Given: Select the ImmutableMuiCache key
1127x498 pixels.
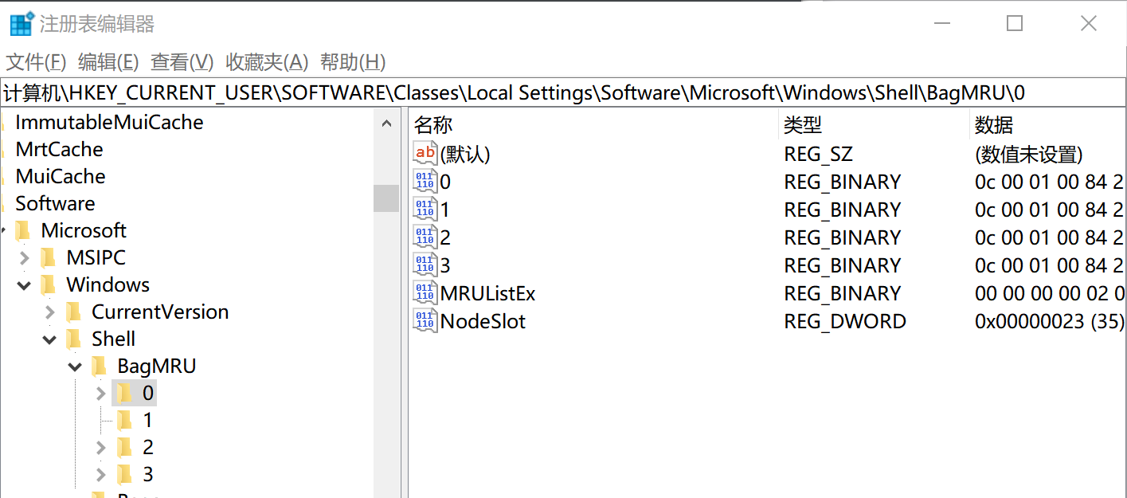Looking at the screenshot, I should pos(109,122).
